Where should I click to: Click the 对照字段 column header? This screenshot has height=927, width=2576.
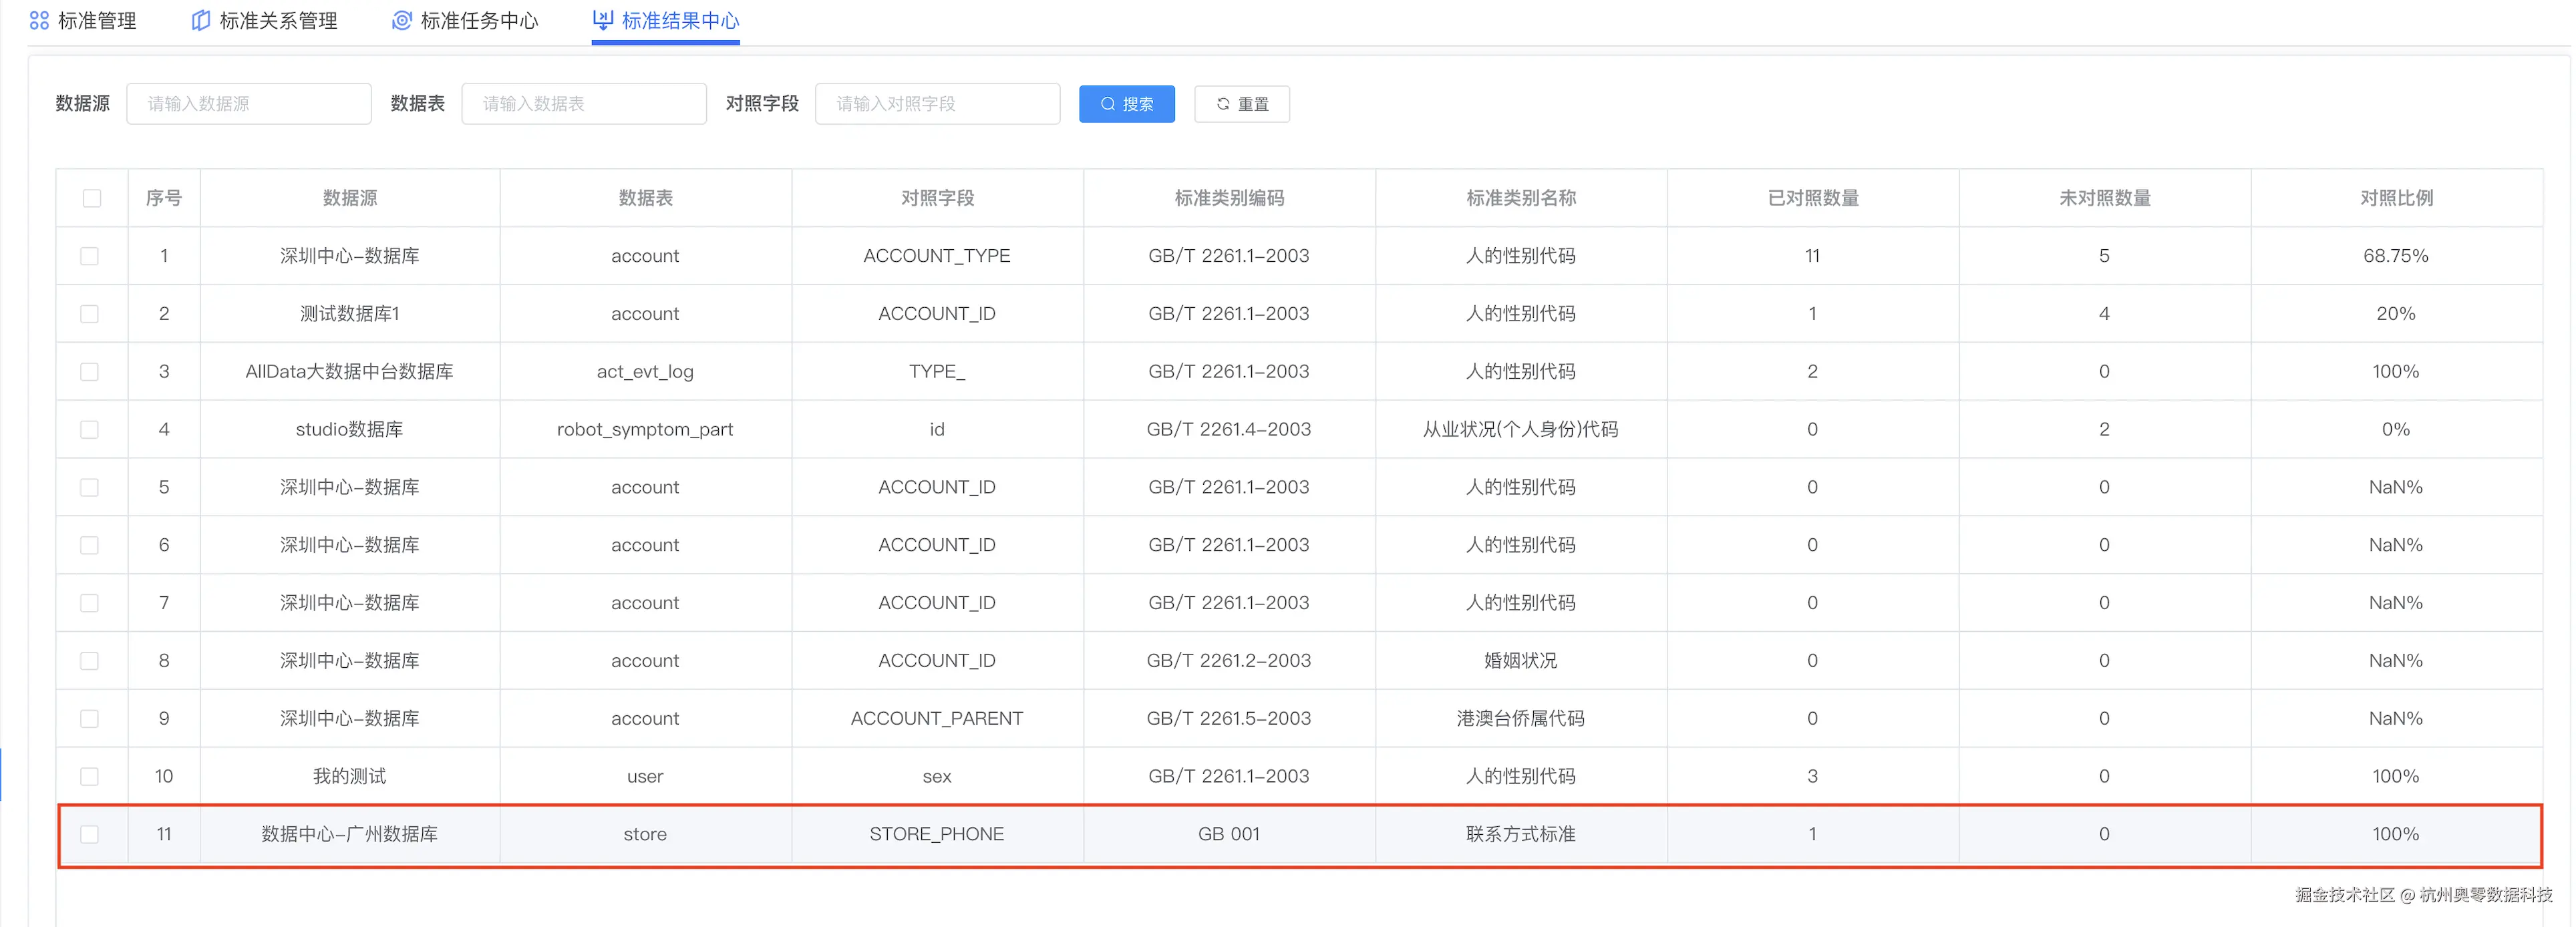(x=937, y=198)
